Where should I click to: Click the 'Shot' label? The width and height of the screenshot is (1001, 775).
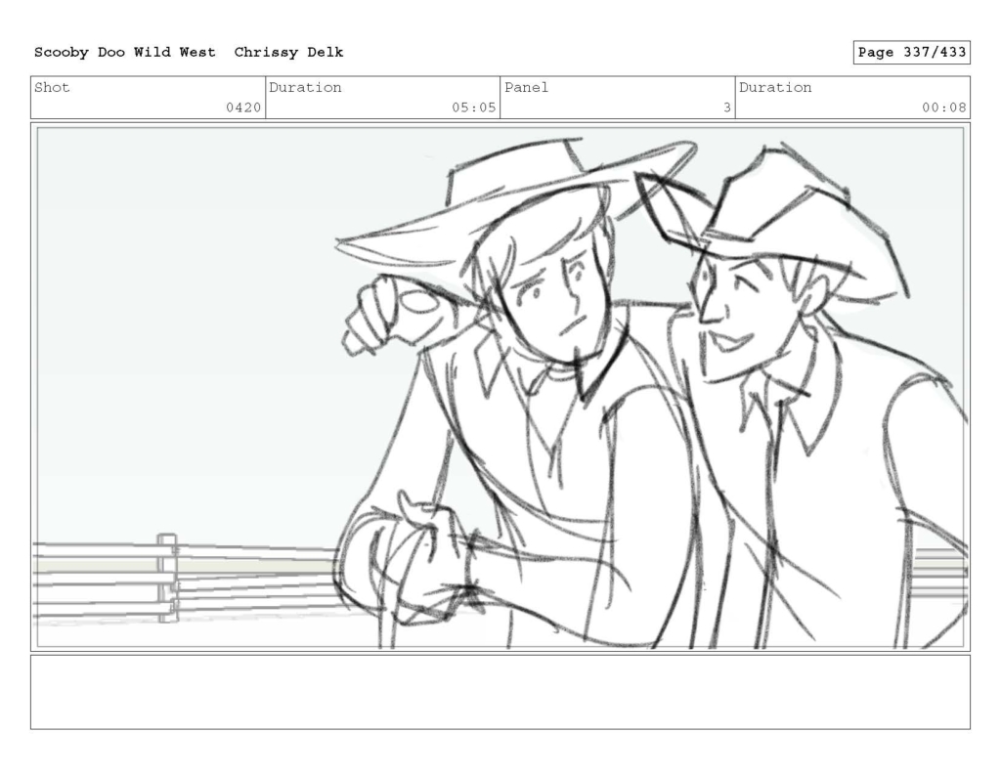pyautogui.click(x=52, y=87)
